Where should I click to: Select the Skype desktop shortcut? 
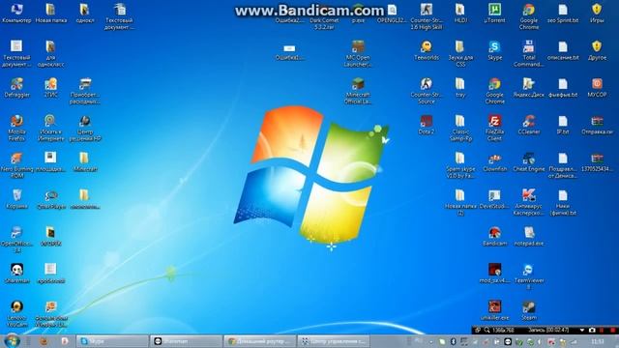494,50
